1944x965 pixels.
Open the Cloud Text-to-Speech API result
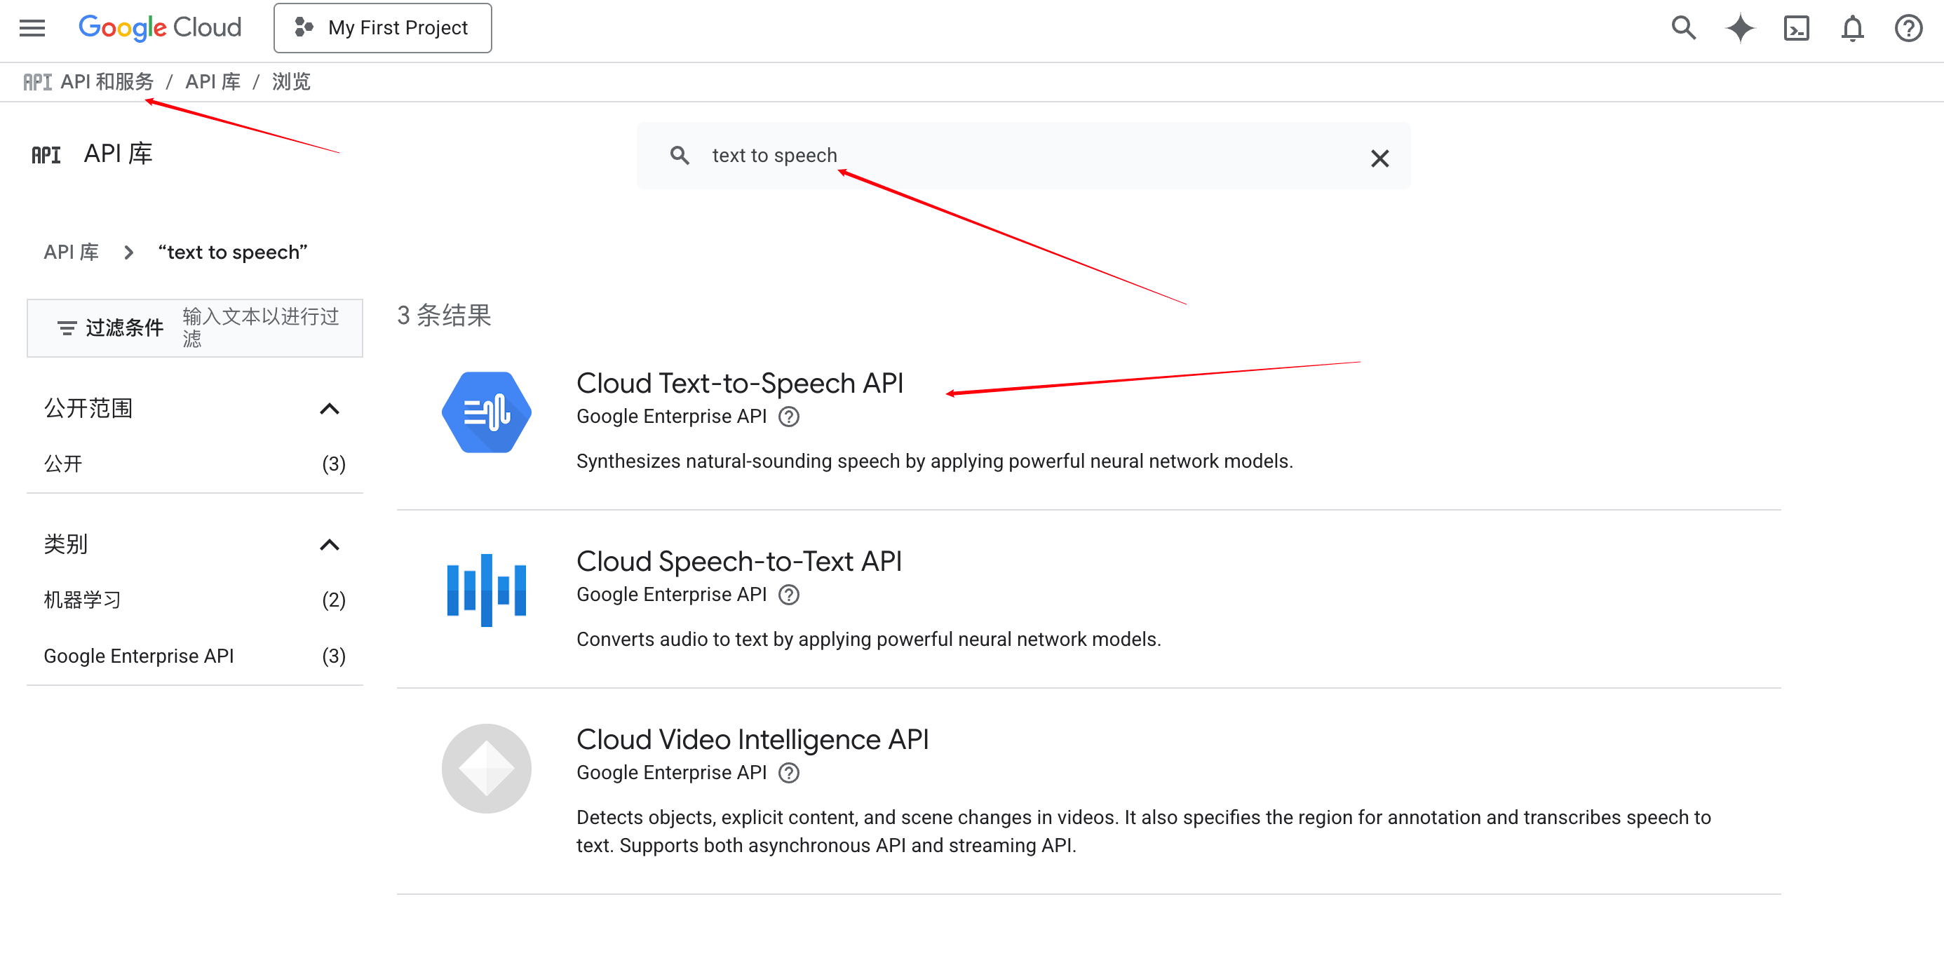pyautogui.click(x=738, y=384)
